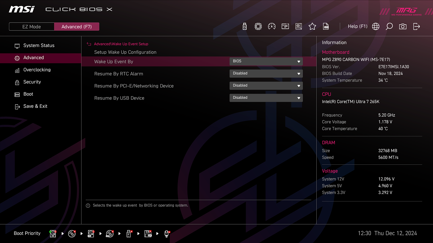Open the search magnifier icon

(389, 26)
